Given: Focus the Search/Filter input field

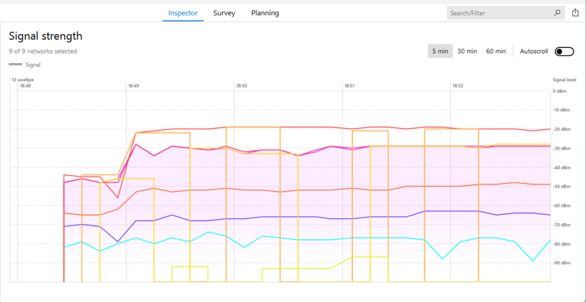Looking at the screenshot, I should point(499,13).
